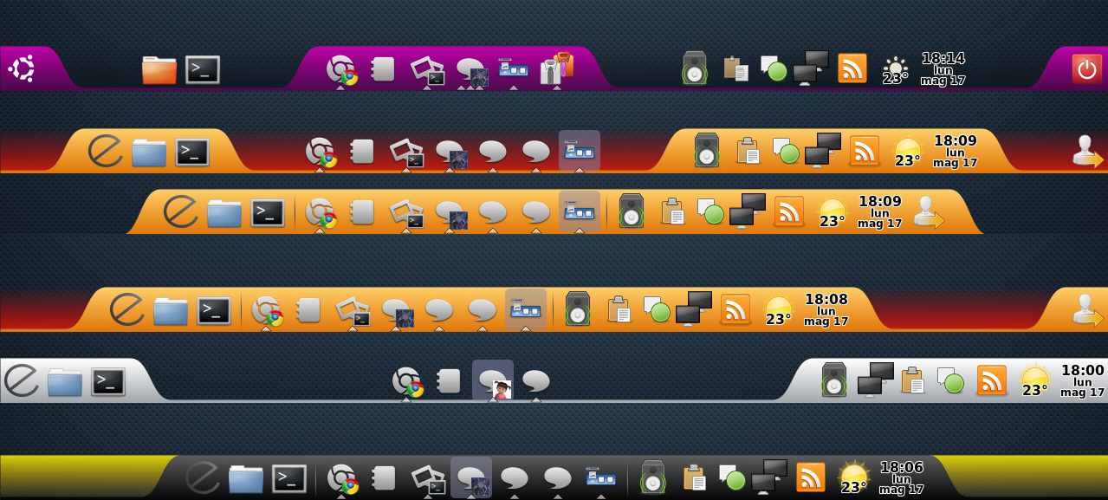Open the Ubuntu logo menu on the purple panel
Screen dimensions: 1108x500
coord(22,68)
